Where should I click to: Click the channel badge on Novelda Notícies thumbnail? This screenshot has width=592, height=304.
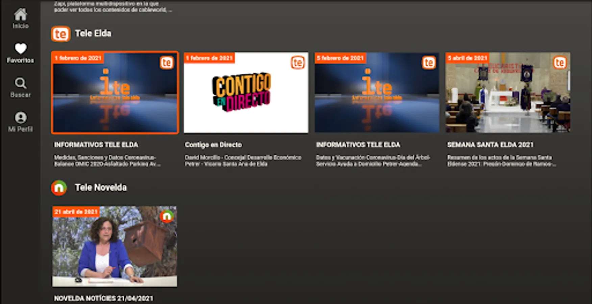pyautogui.click(x=167, y=216)
